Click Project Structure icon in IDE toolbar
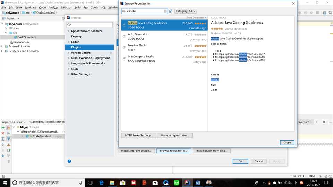This screenshot has width=333, height=187. pyautogui.click(x=325, y=13)
